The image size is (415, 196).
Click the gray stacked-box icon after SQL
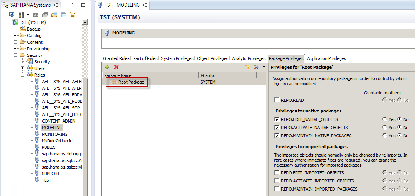tap(45, 15)
